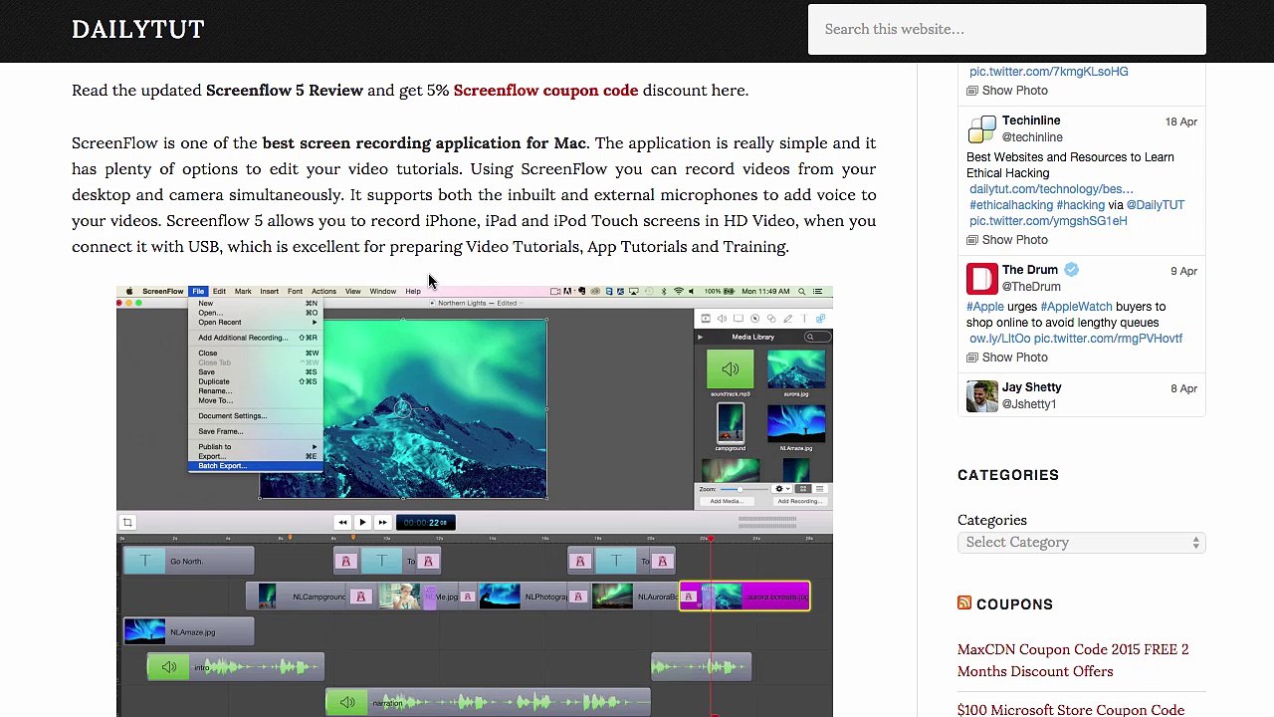Image resolution: width=1274 pixels, height=717 pixels.
Task: Open the $100 Microsoft Store Coupon Code link
Action: click(x=1071, y=710)
